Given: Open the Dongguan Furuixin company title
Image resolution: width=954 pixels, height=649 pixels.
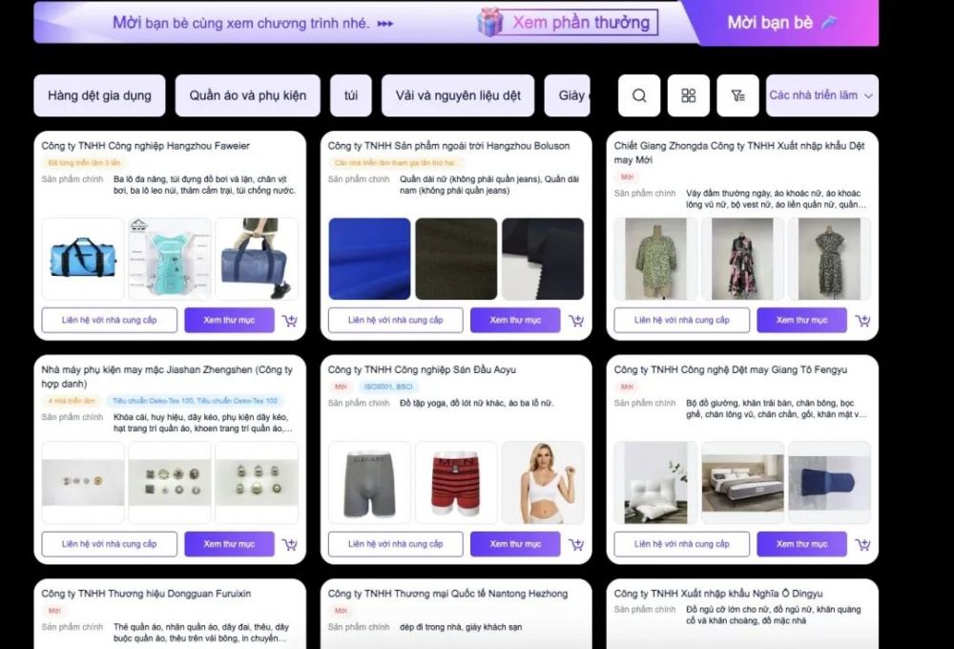Looking at the screenshot, I should 146,594.
